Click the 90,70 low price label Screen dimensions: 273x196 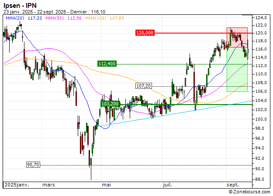tap(33, 165)
